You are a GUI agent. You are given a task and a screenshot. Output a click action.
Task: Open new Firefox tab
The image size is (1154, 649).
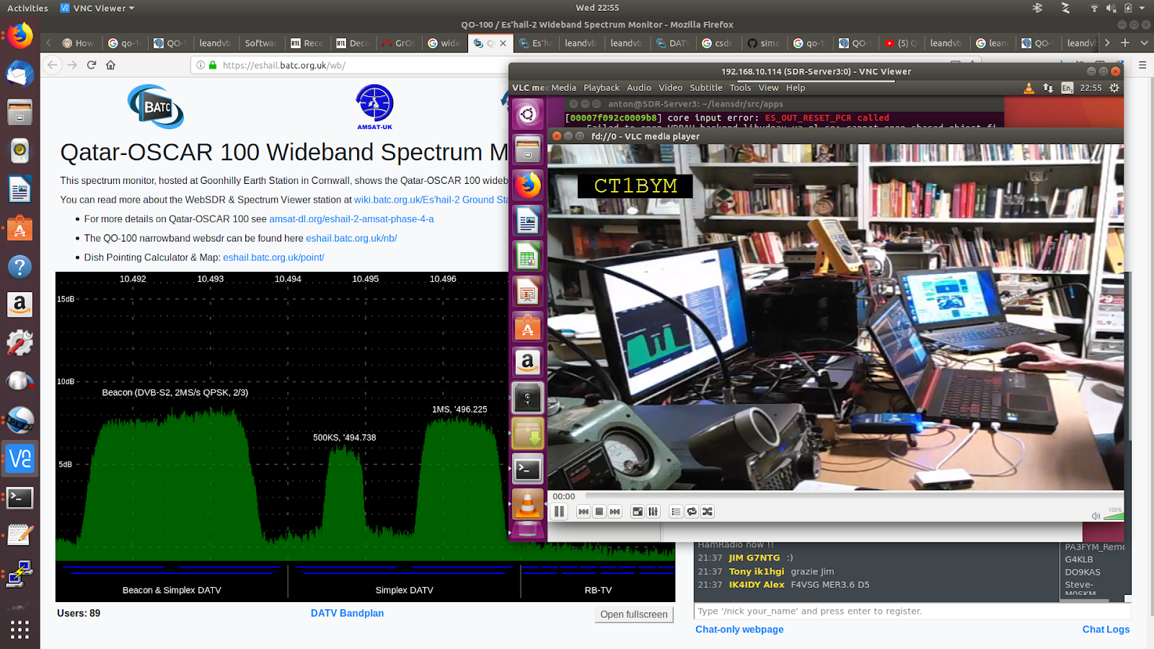click(1125, 43)
